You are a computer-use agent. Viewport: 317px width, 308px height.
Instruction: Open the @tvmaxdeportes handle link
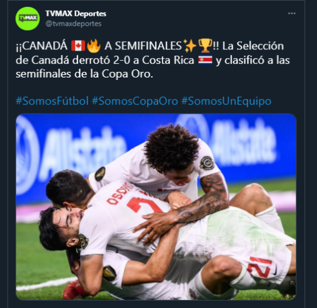pyautogui.click(x=74, y=24)
